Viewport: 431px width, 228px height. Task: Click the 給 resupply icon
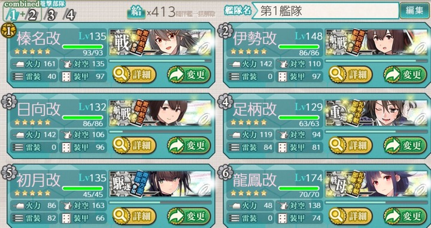point(136,12)
